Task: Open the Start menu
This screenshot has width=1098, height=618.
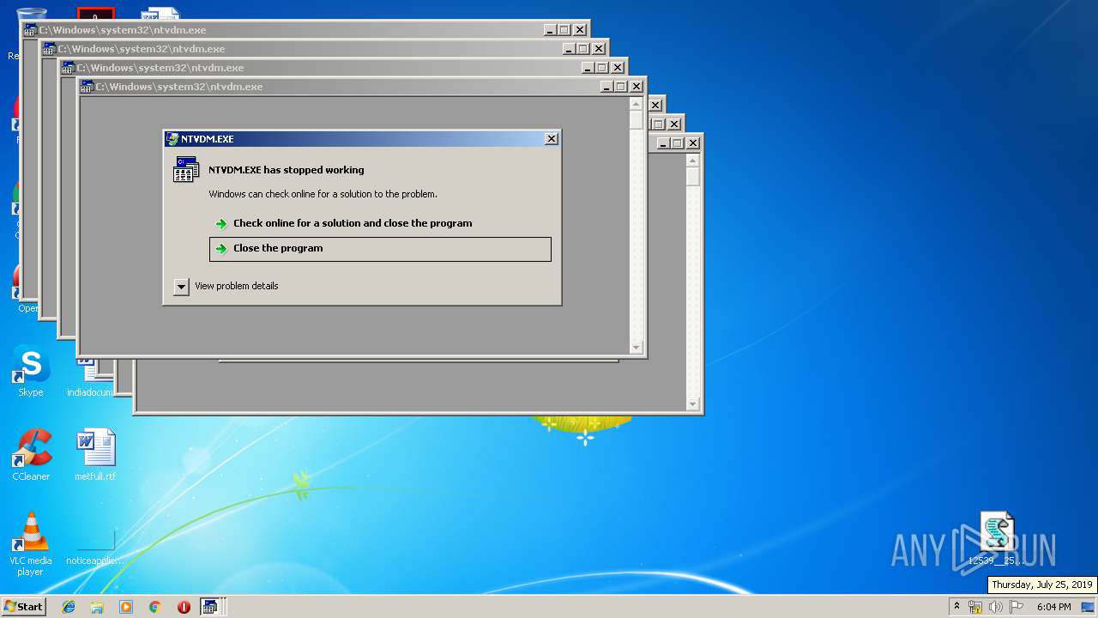Action: tap(23, 607)
